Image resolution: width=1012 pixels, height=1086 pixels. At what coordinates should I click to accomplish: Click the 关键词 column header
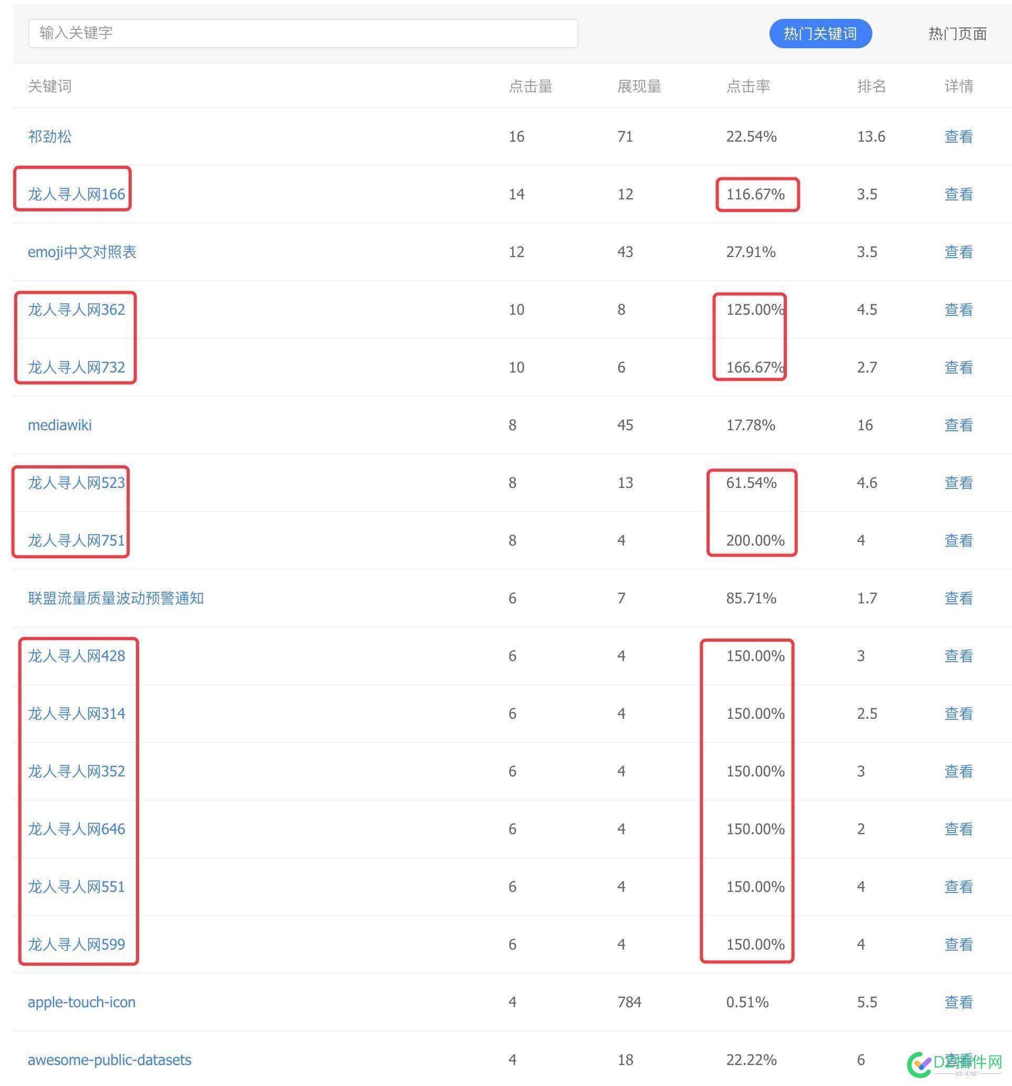pyautogui.click(x=50, y=87)
